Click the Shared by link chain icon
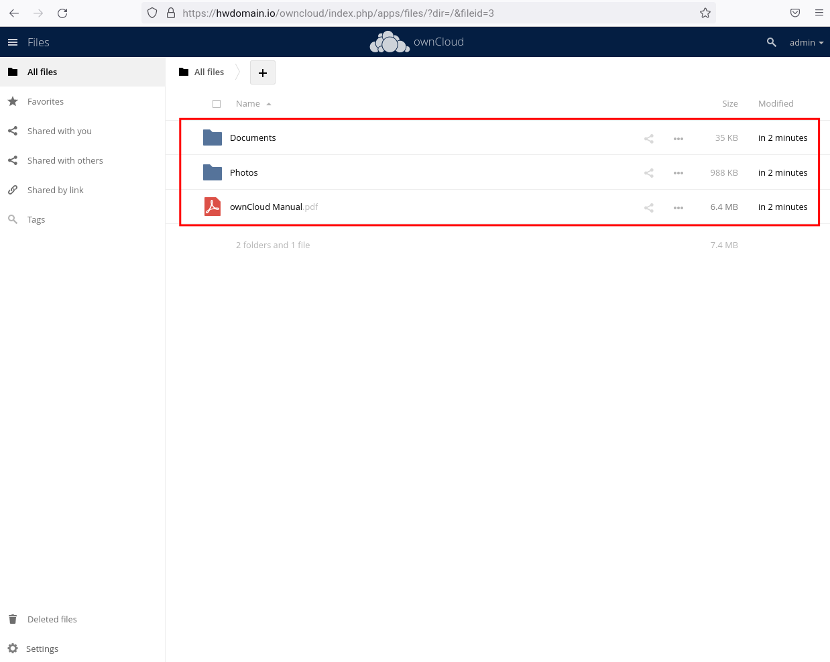830x662 pixels. click(13, 190)
